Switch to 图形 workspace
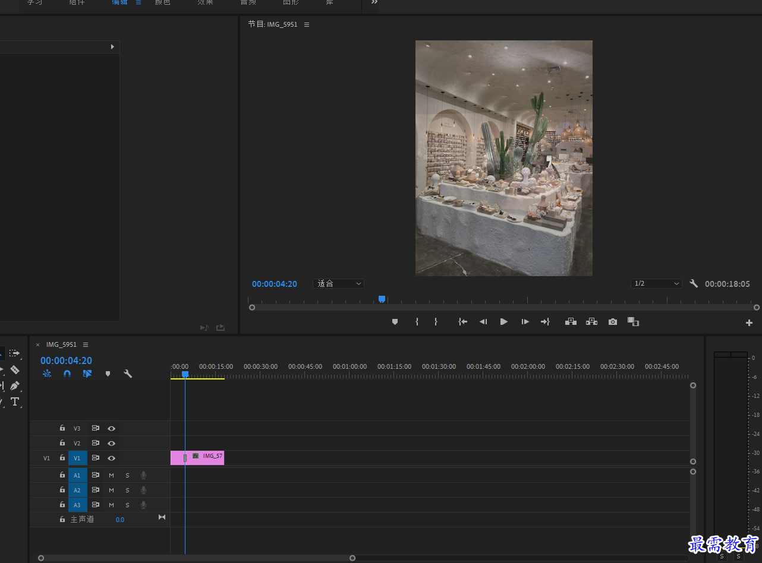Image resolution: width=762 pixels, height=563 pixels. pyautogui.click(x=291, y=2)
